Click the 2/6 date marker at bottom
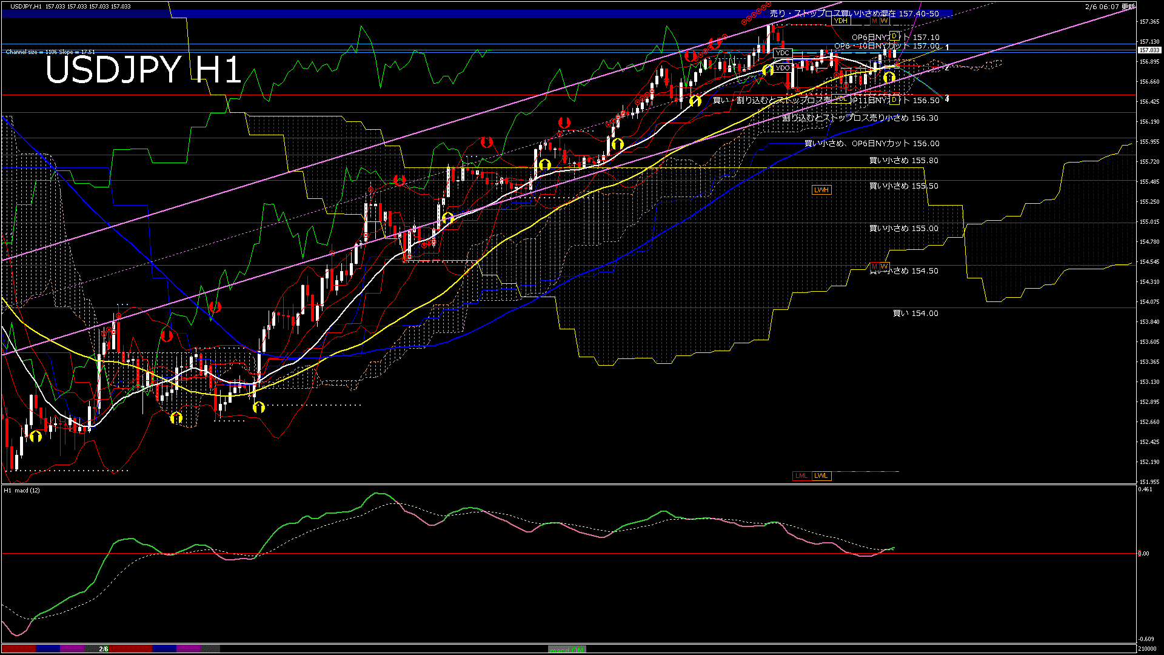The width and height of the screenshot is (1164, 655). click(104, 649)
